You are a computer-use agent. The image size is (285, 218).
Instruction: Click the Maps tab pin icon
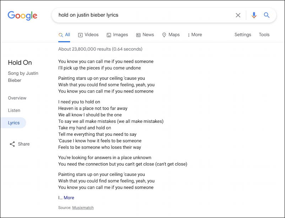164,35
